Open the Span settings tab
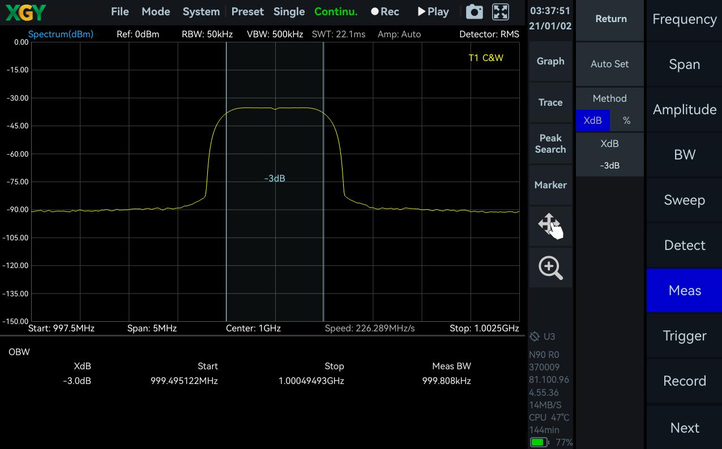Screen dimensions: 722x449 [x=685, y=64]
